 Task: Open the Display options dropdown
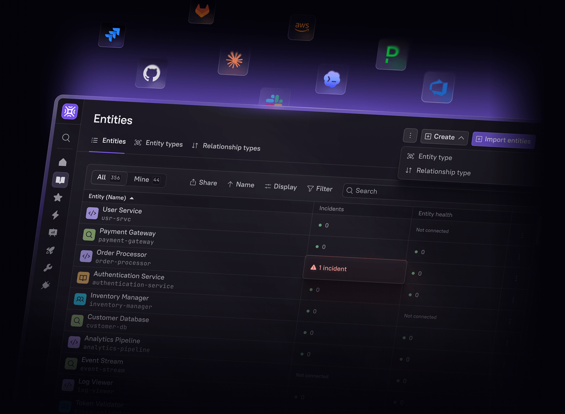click(281, 187)
